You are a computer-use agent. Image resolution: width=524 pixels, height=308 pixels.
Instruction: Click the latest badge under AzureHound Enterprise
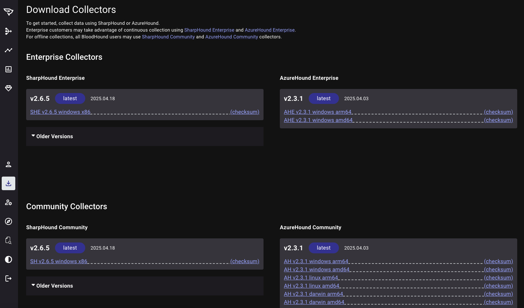(324, 98)
